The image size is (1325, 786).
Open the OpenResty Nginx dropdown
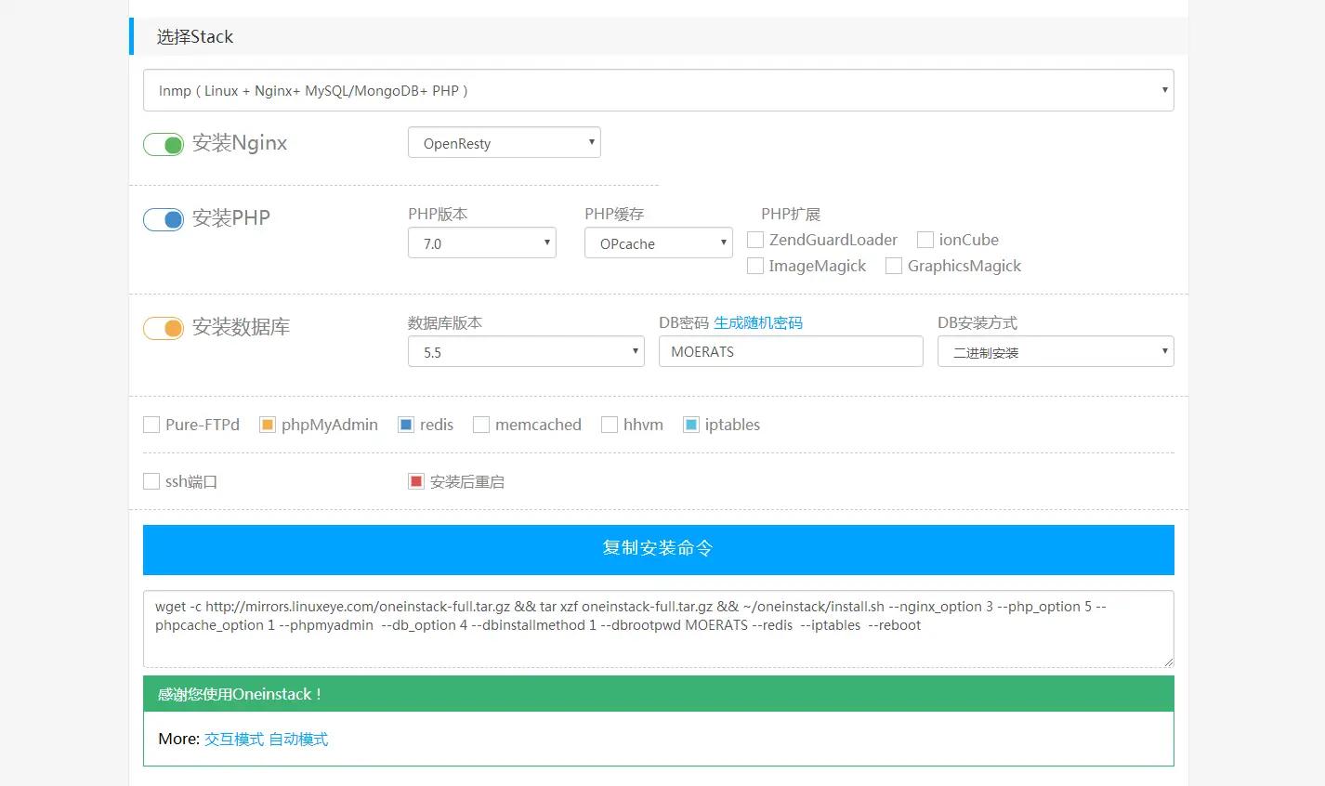[504, 143]
